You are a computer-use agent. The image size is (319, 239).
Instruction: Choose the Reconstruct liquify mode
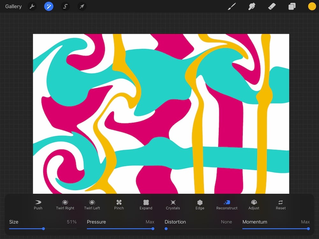click(x=226, y=205)
